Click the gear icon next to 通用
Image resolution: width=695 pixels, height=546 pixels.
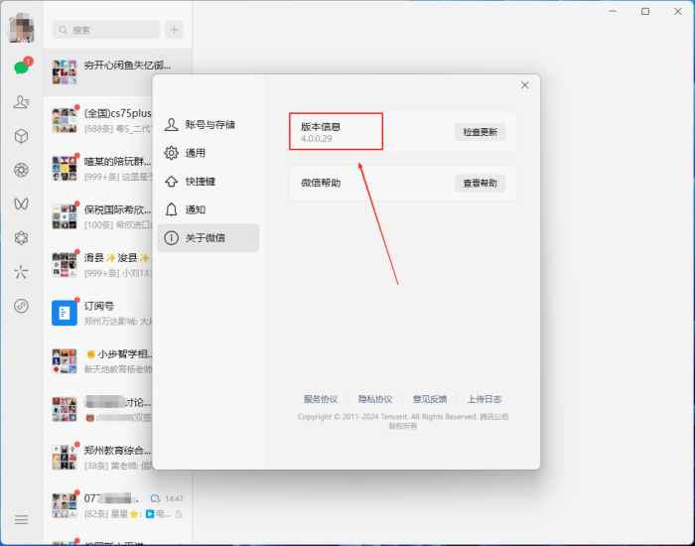coord(171,153)
